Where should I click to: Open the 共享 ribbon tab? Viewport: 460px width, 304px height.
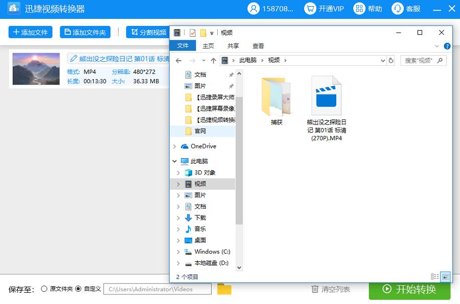tap(233, 46)
